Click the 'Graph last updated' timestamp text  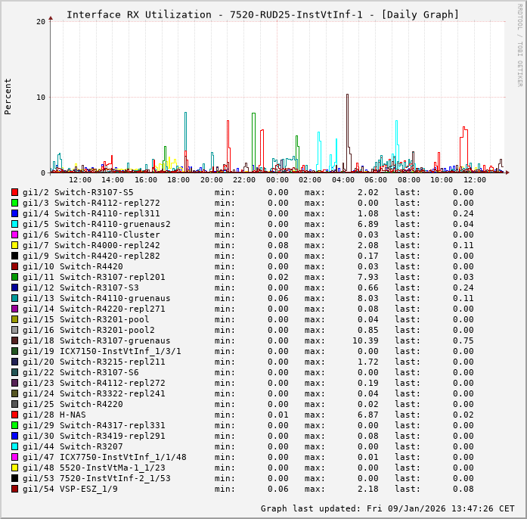[x=387, y=508]
